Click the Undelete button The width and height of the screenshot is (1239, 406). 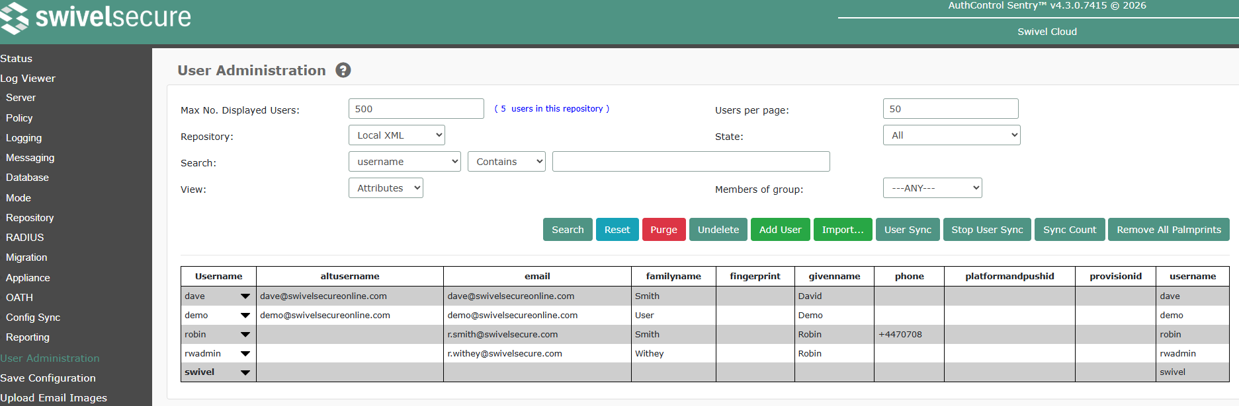[718, 230]
